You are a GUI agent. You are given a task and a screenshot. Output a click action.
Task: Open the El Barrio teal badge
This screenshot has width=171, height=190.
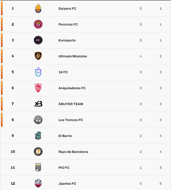pyautogui.click(x=38, y=136)
